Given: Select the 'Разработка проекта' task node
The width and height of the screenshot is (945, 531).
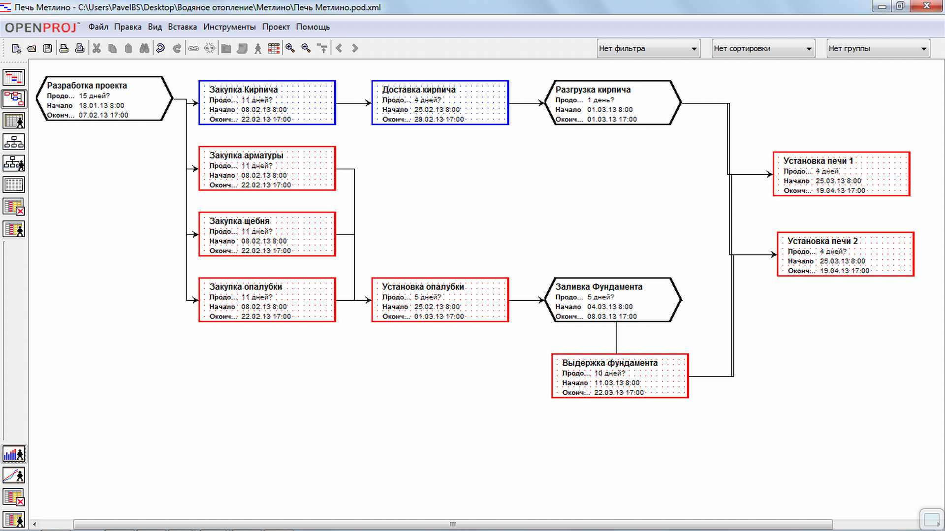Looking at the screenshot, I should [x=104, y=98].
